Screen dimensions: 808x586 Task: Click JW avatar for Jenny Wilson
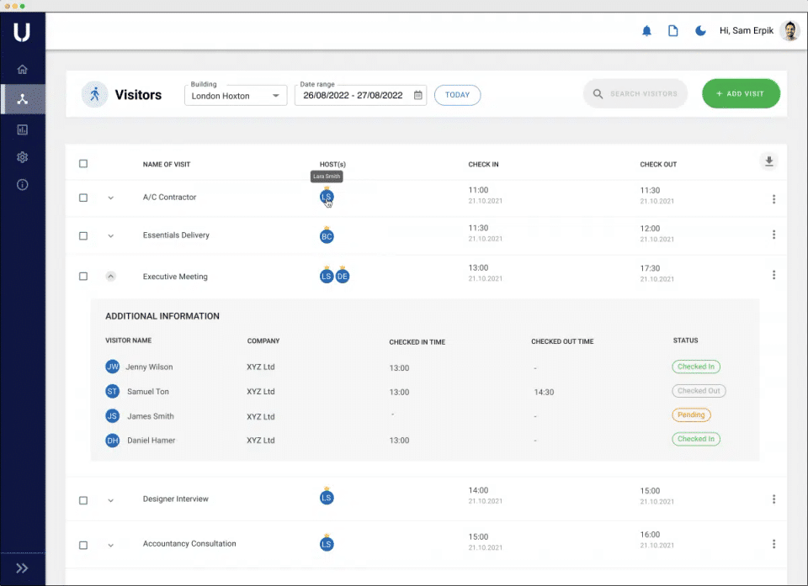tap(112, 367)
